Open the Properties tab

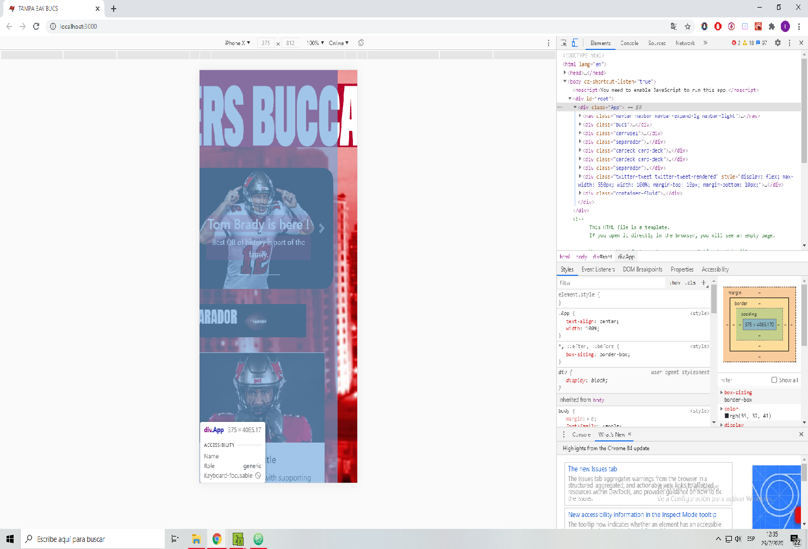(x=682, y=269)
